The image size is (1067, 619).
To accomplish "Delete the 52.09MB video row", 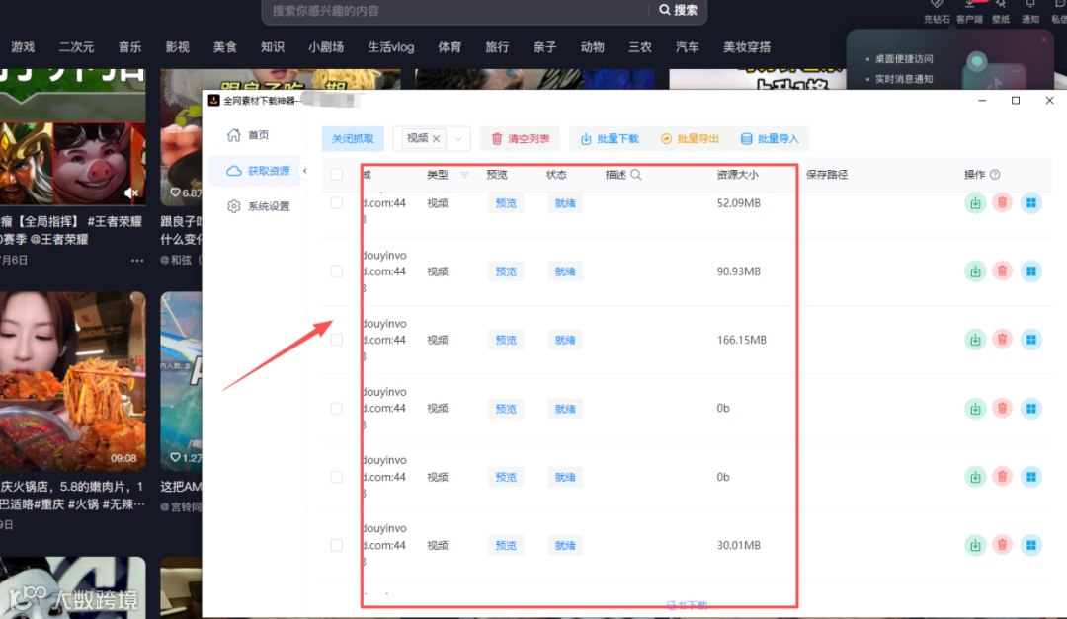I will point(1003,202).
